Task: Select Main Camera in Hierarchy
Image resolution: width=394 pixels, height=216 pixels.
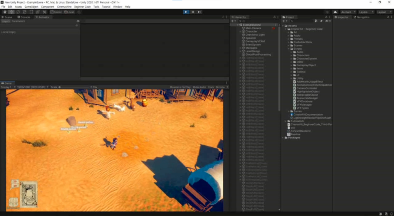Action: point(253,28)
